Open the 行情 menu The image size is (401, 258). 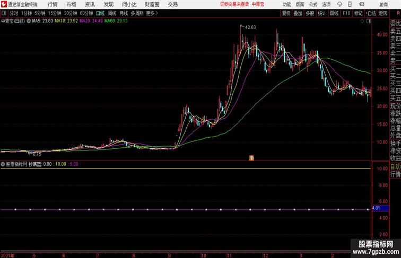[53, 4]
